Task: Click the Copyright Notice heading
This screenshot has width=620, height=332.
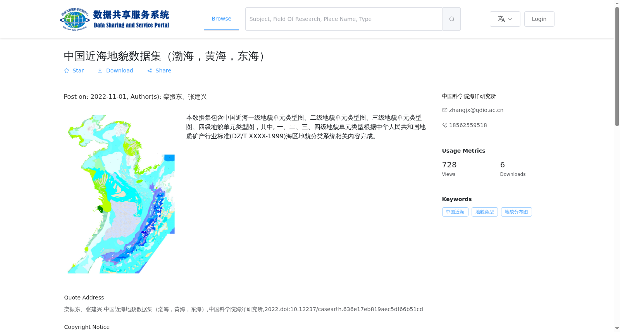Action: point(87,327)
